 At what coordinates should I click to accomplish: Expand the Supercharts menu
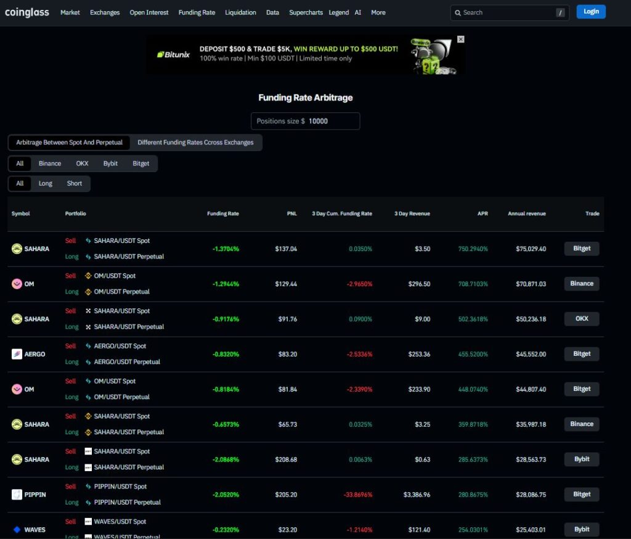point(306,12)
